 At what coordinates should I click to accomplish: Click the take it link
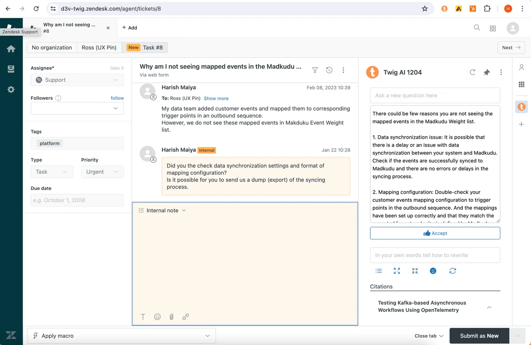pyautogui.click(x=117, y=68)
